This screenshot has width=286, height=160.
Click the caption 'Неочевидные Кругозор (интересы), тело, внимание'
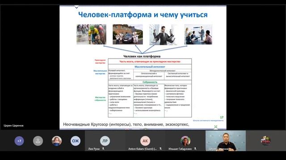tap(113, 124)
